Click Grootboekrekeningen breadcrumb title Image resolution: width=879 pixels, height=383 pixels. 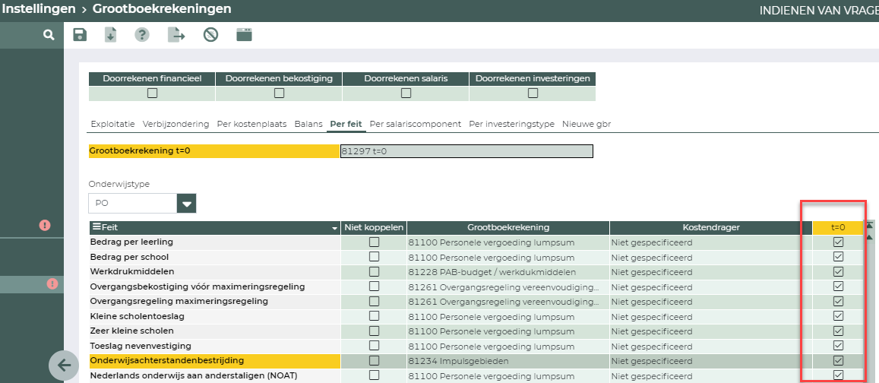click(x=162, y=9)
